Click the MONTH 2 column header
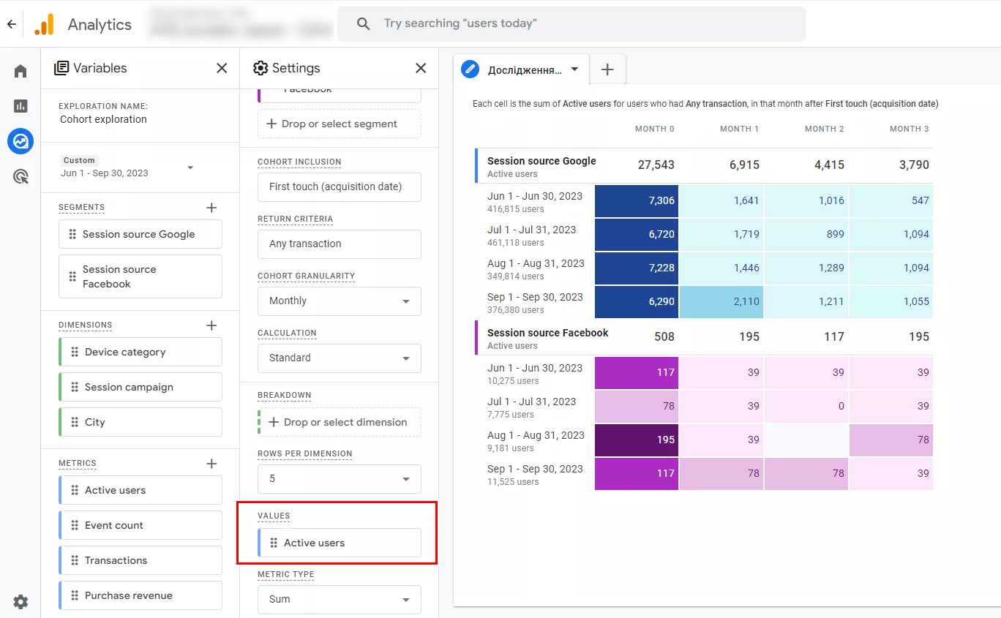This screenshot has height=618, width=1001. [x=824, y=129]
